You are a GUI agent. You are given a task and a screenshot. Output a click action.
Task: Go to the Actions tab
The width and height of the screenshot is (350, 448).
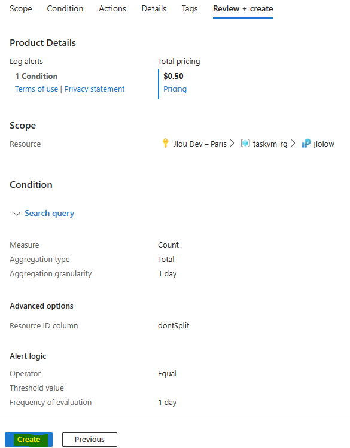pos(112,8)
